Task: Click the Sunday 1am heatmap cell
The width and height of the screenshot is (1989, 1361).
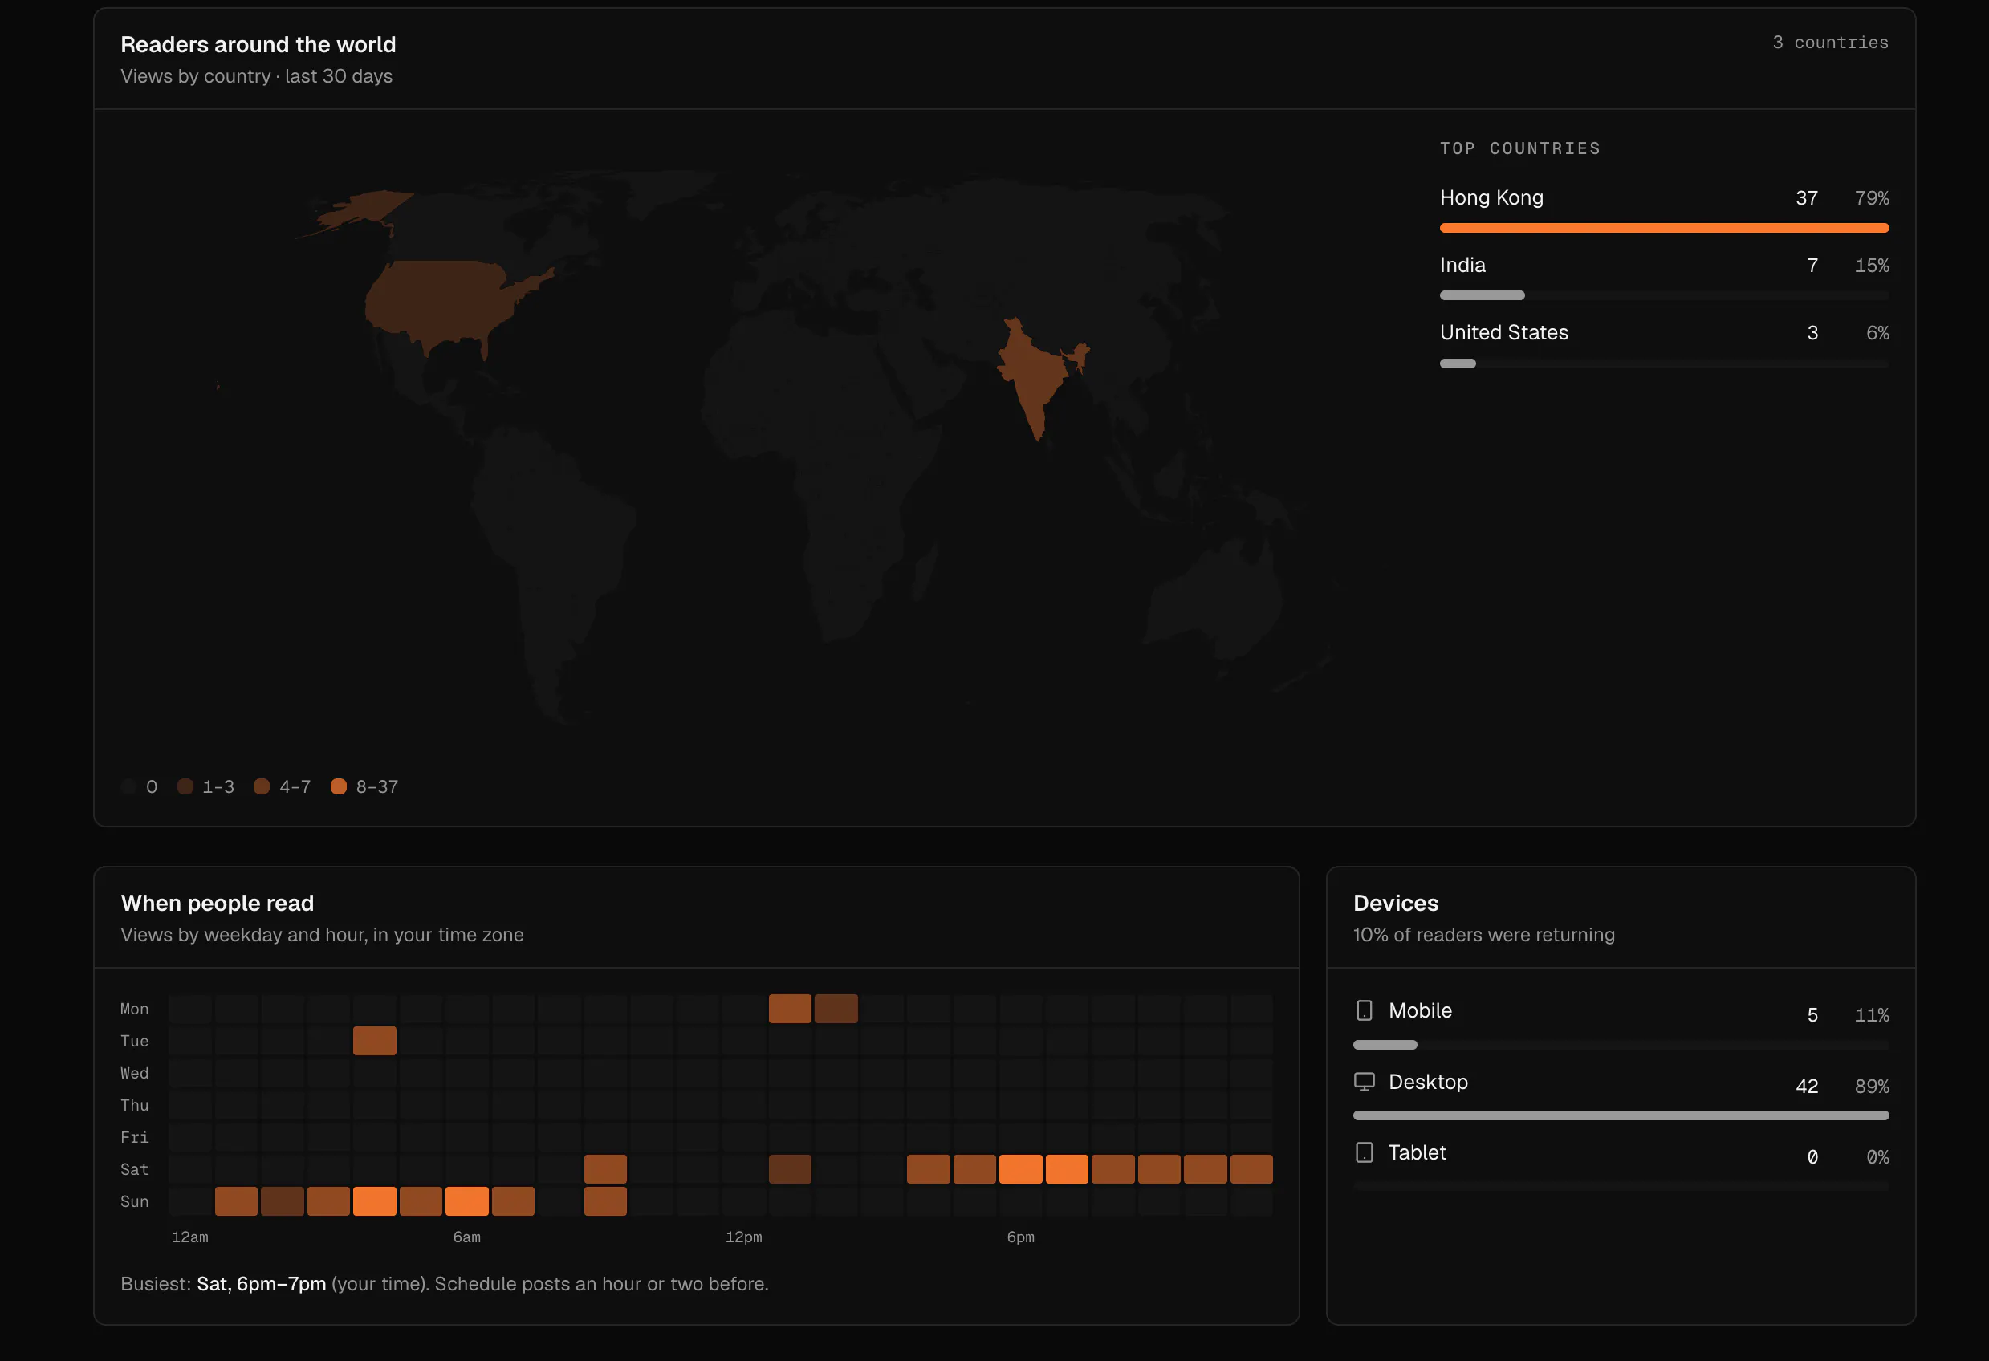Action: pos(236,1201)
